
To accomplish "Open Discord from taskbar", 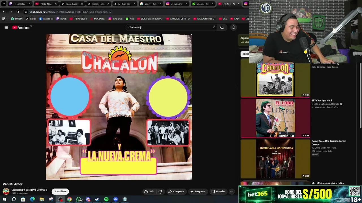I will tap(88, 199).
